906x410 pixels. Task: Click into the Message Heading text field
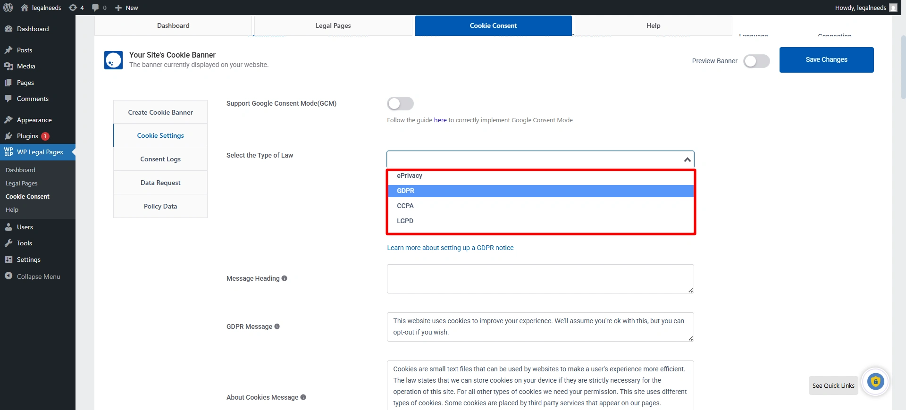click(x=540, y=278)
